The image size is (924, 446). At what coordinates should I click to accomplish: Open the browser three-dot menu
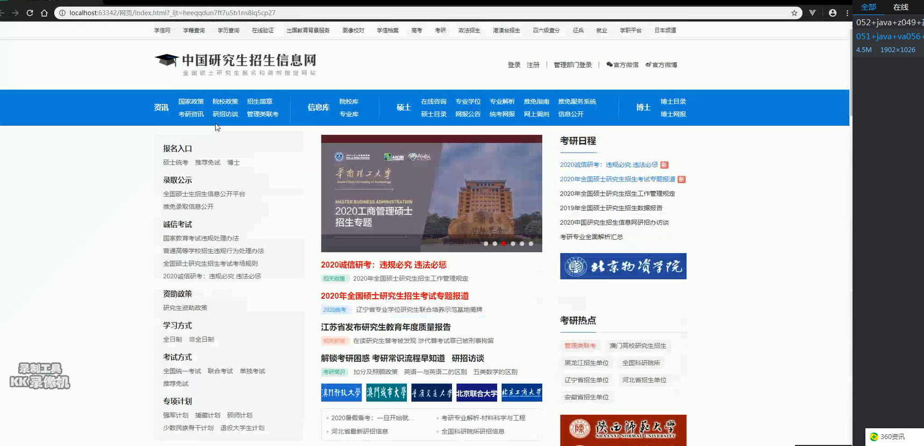[x=847, y=13]
